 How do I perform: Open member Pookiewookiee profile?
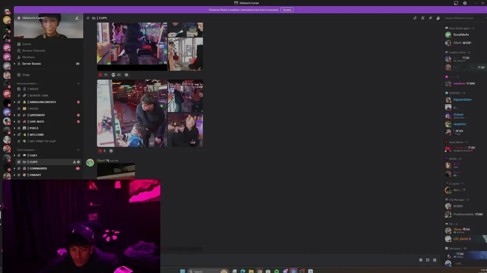(x=463, y=214)
